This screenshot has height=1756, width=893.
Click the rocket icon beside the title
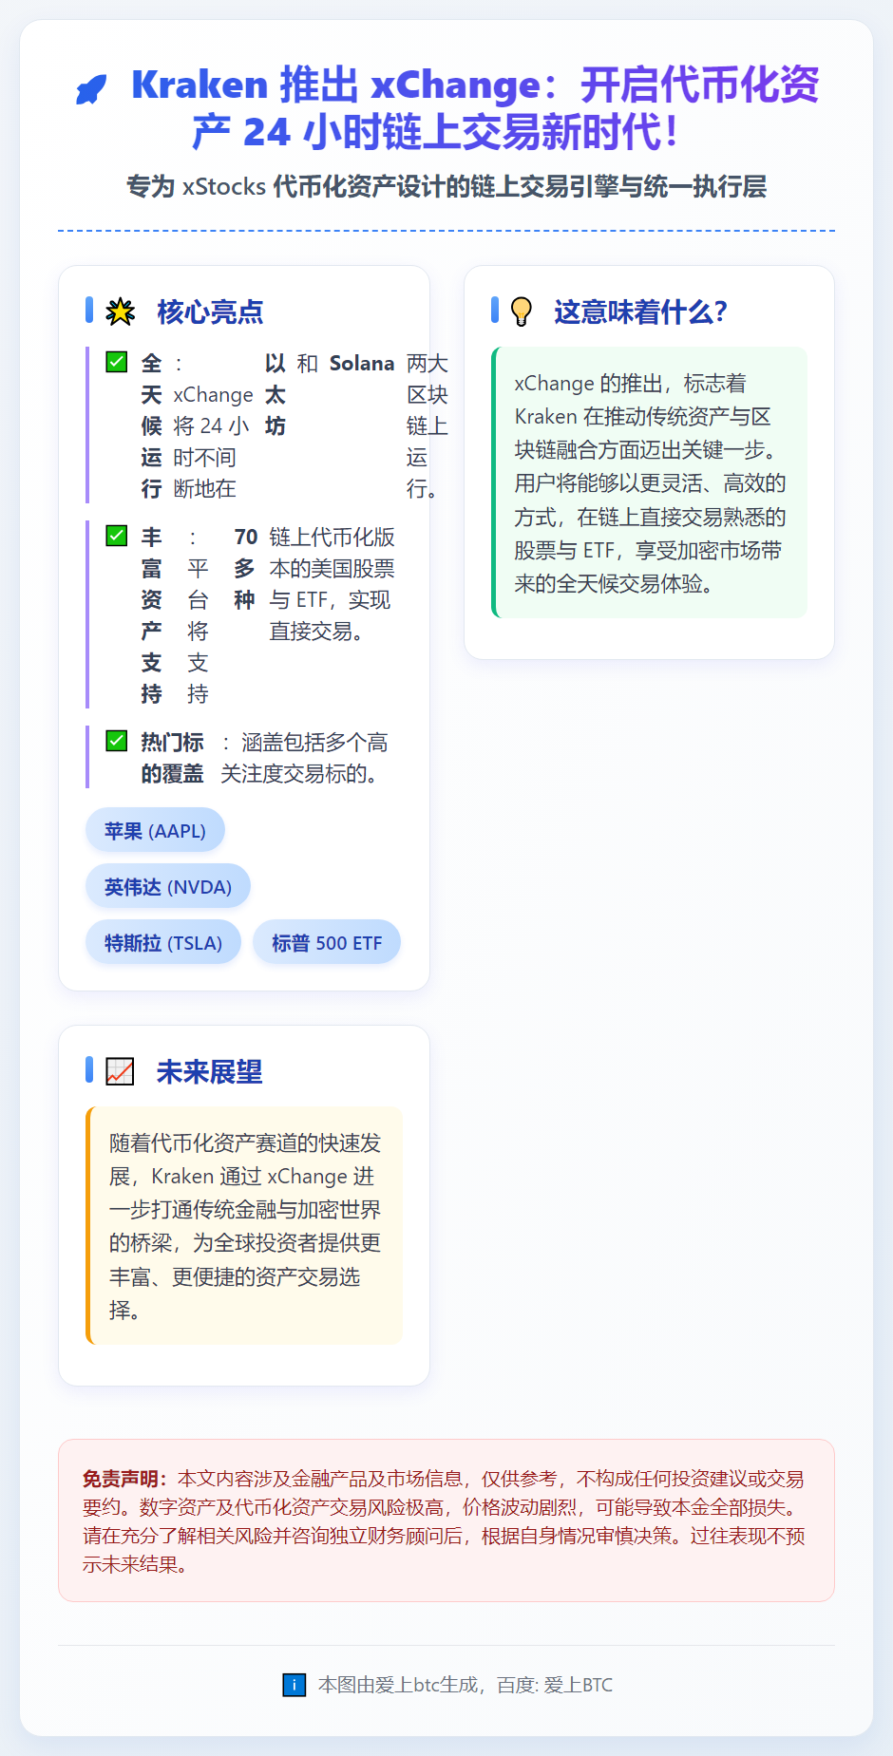pos(92,89)
